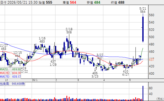Image resolution: width=164 pixels, height=101 pixels.
Task: Click the month 3 axis label
Action: [x=78, y=80]
